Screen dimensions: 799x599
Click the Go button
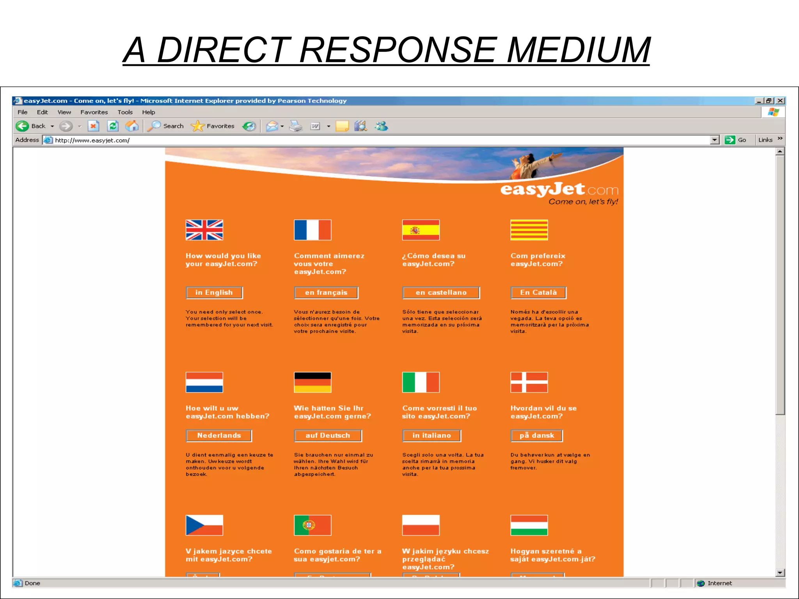[735, 140]
